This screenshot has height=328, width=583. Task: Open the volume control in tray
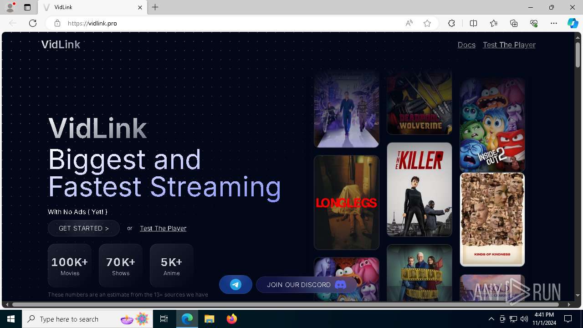(x=524, y=319)
